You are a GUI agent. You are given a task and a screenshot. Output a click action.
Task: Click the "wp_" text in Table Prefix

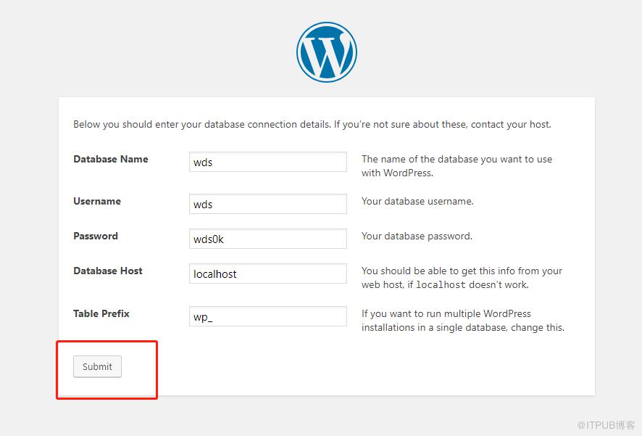coord(203,317)
